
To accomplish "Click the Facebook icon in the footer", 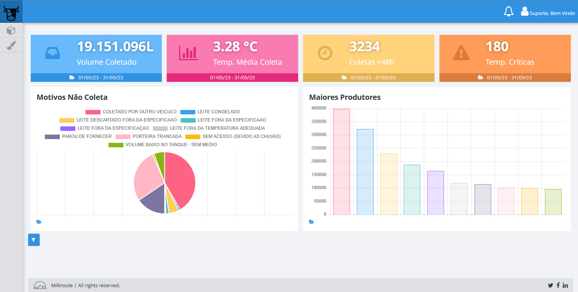I will (558, 285).
